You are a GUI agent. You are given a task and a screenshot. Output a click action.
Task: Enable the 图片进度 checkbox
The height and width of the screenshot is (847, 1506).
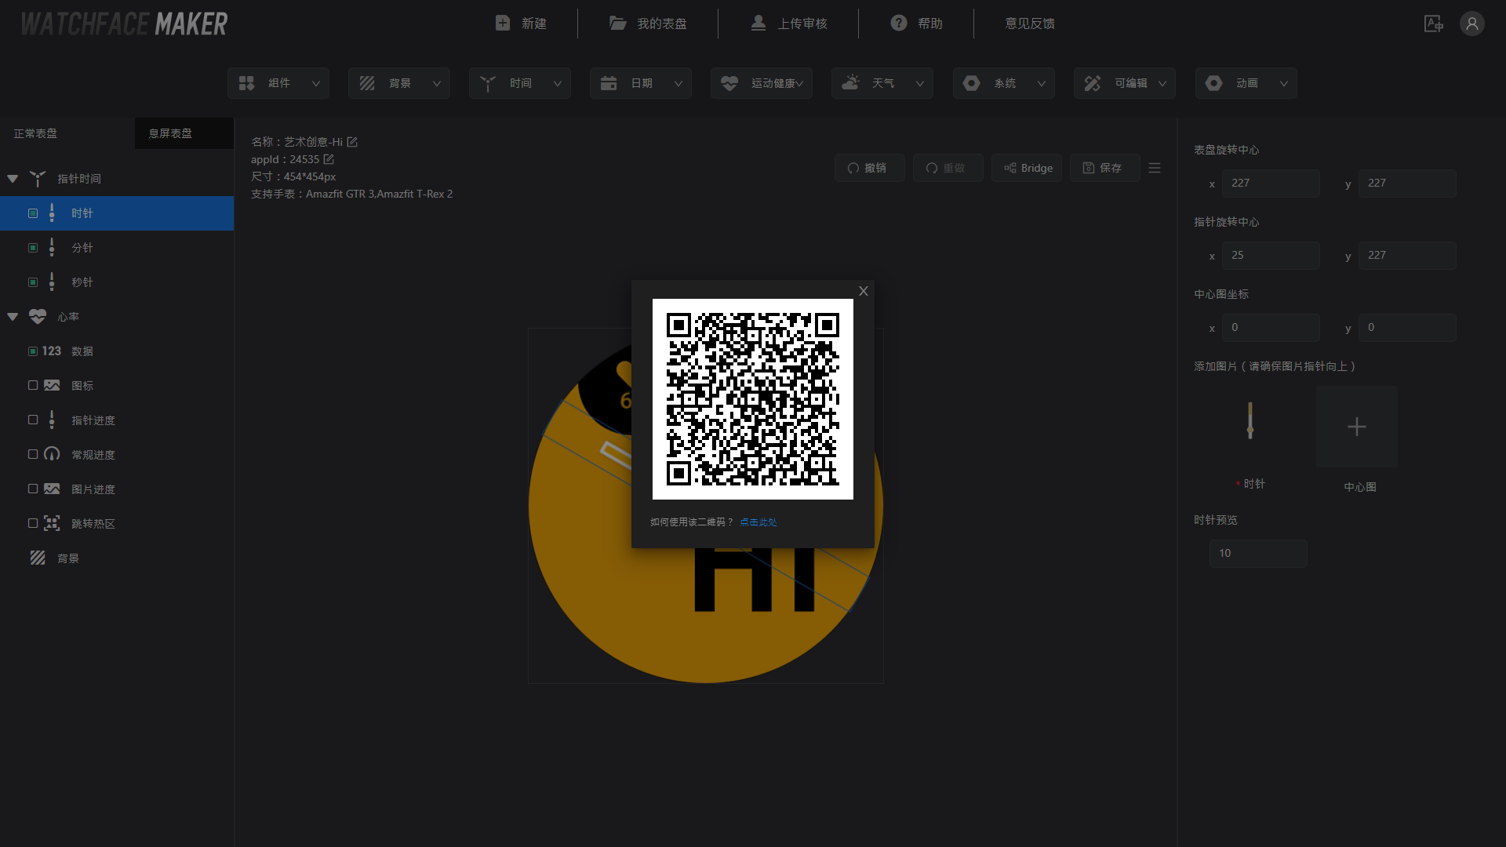click(x=33, y=489)
